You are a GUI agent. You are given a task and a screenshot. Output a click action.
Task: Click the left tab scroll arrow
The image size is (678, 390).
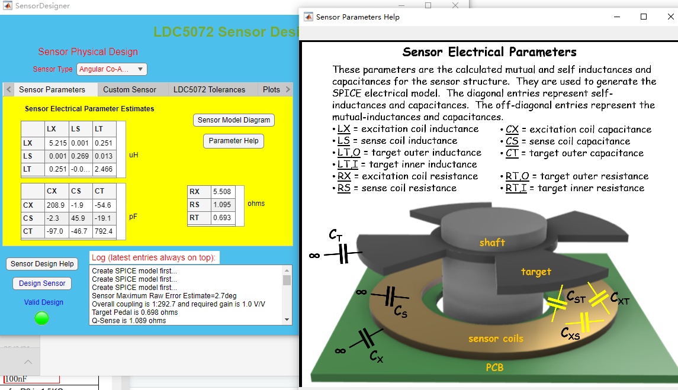tap(9, 89)
